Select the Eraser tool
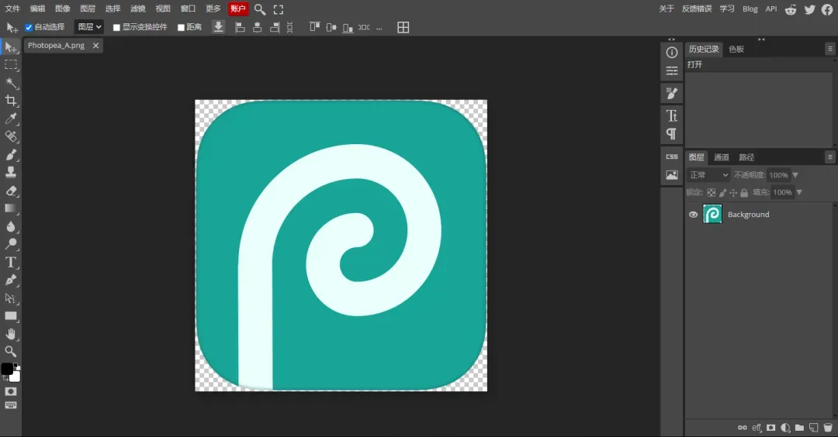838x437 pixels. tap(11, 191)
